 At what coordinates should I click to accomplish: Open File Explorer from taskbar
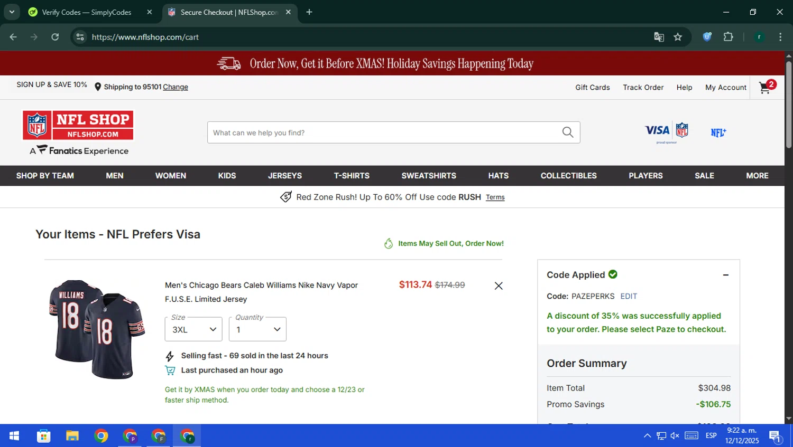(x=72, y=435)
